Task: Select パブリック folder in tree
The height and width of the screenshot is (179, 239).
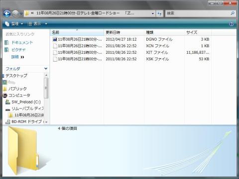Action: tap(17, 89)
